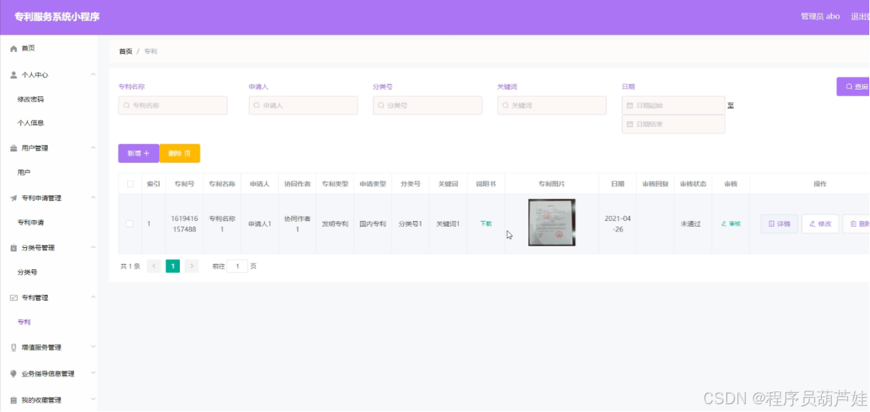Click the 国内专利 cell

[x=372, y=224]
